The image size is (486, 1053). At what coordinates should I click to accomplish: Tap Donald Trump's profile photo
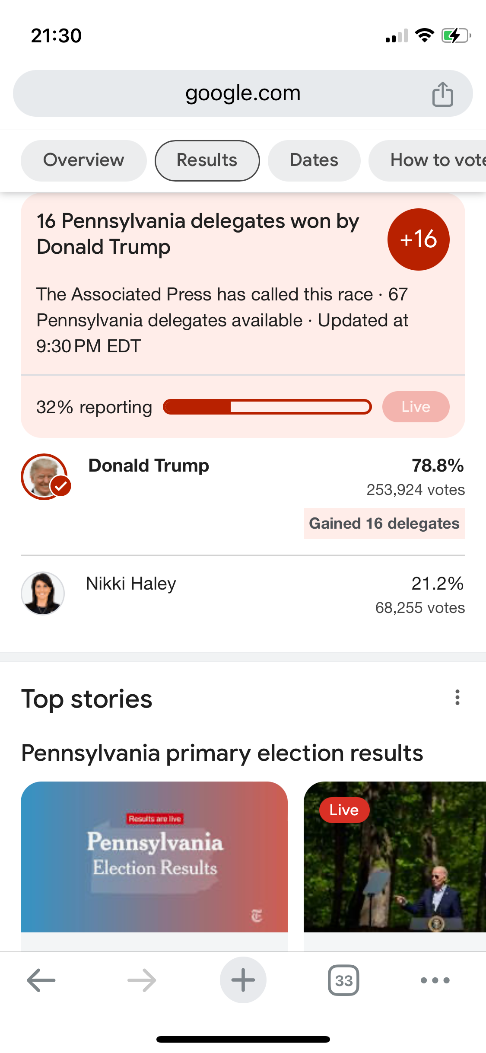coord(44,477)
